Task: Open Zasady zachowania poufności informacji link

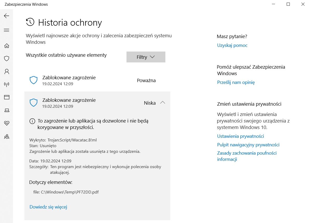Action: (x=247, y=156)
